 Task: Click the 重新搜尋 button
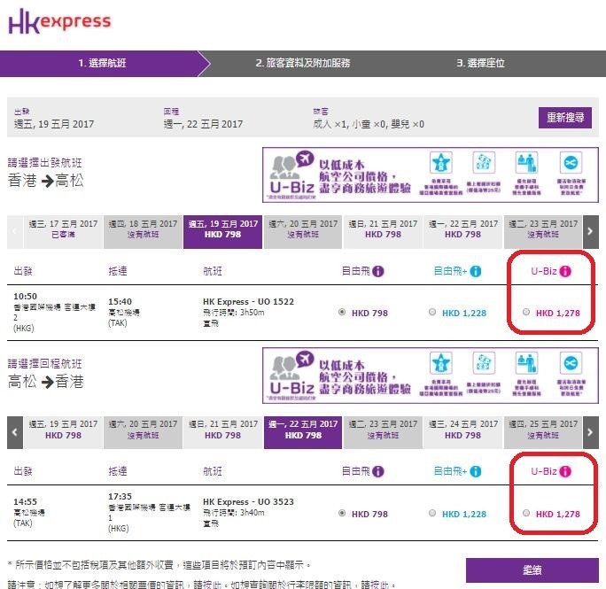tap(564, 118)
